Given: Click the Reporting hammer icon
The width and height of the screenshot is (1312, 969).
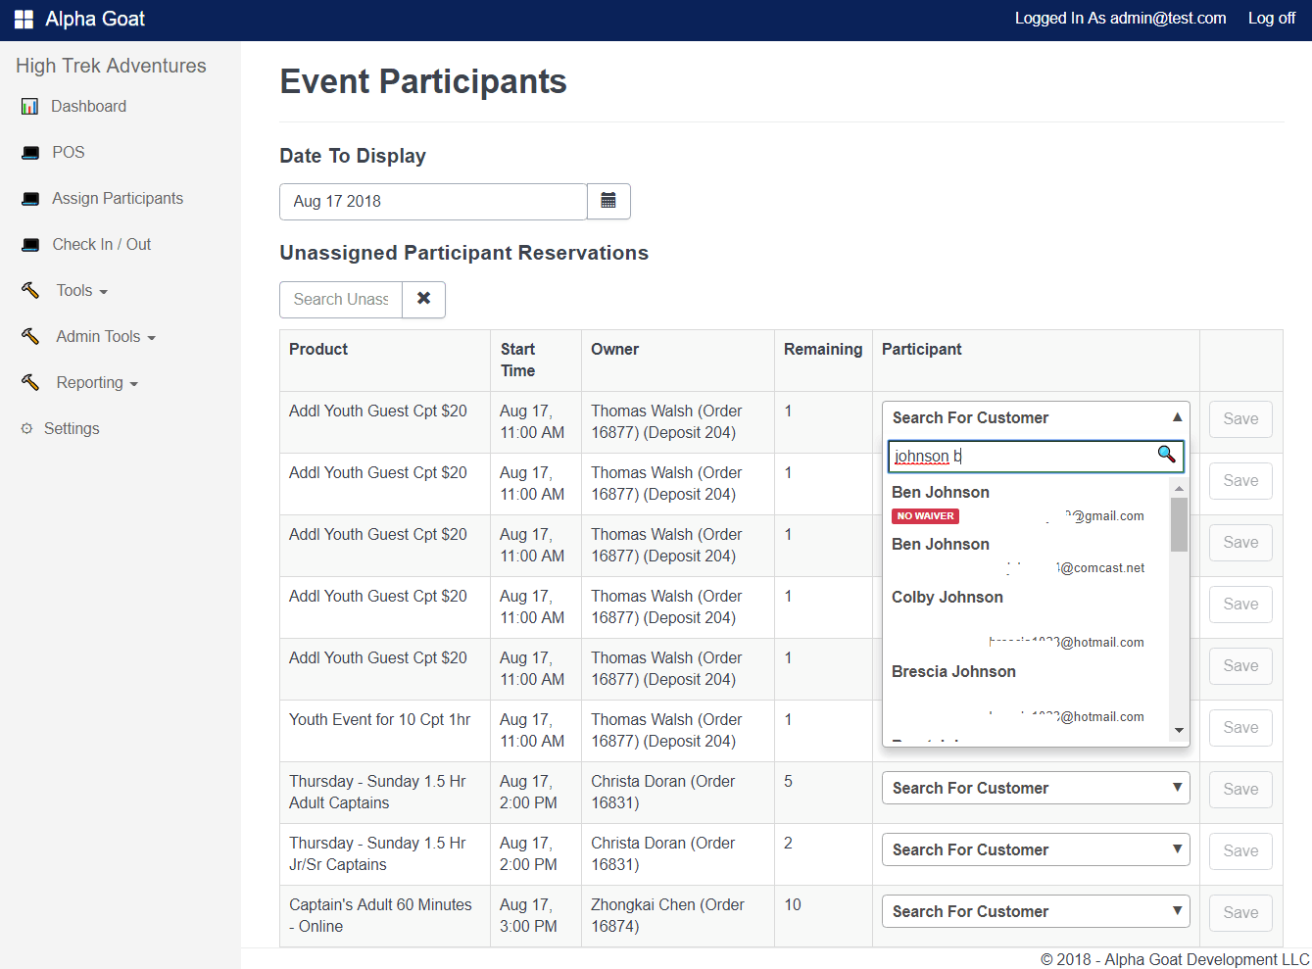Looking at the screenshot, I should coord(30,382).
